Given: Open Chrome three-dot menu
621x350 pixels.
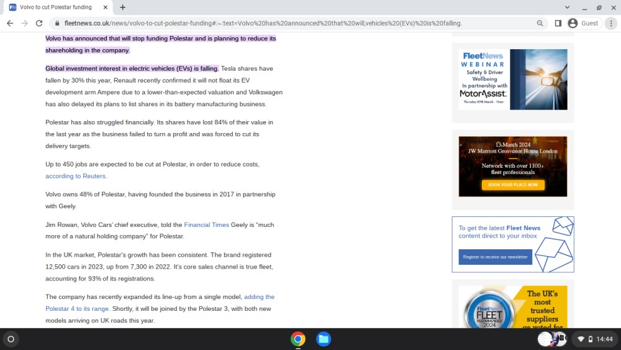Looking at the screenshot, I should click(x=611, y=24).
